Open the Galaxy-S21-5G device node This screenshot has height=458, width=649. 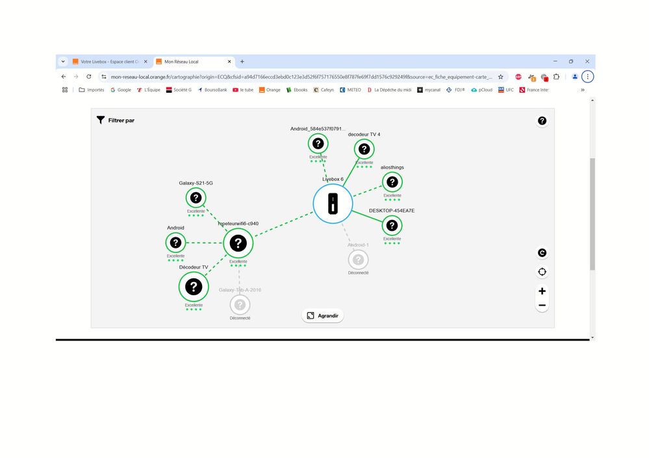click(x=196, y=197)
